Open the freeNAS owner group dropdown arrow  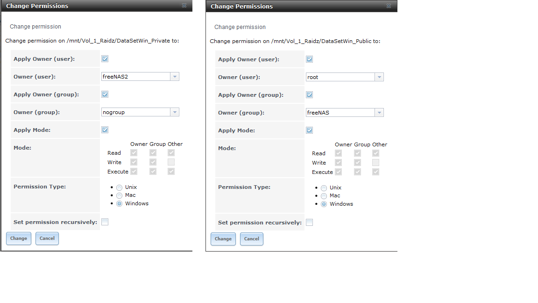pyautogui.click(x=379, y=112)
